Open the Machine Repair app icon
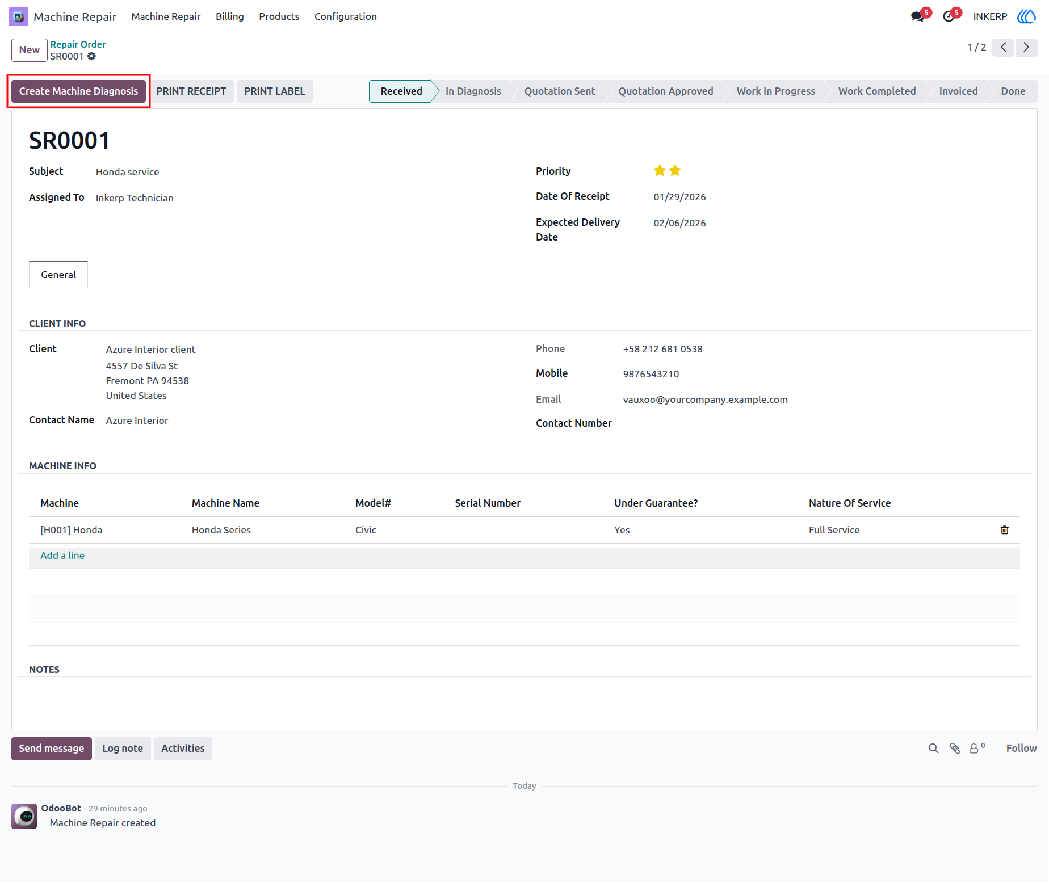1049x883 pixels. [18, 16]
